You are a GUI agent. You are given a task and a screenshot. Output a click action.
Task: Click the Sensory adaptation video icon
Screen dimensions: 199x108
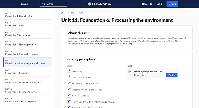[69, 77]
